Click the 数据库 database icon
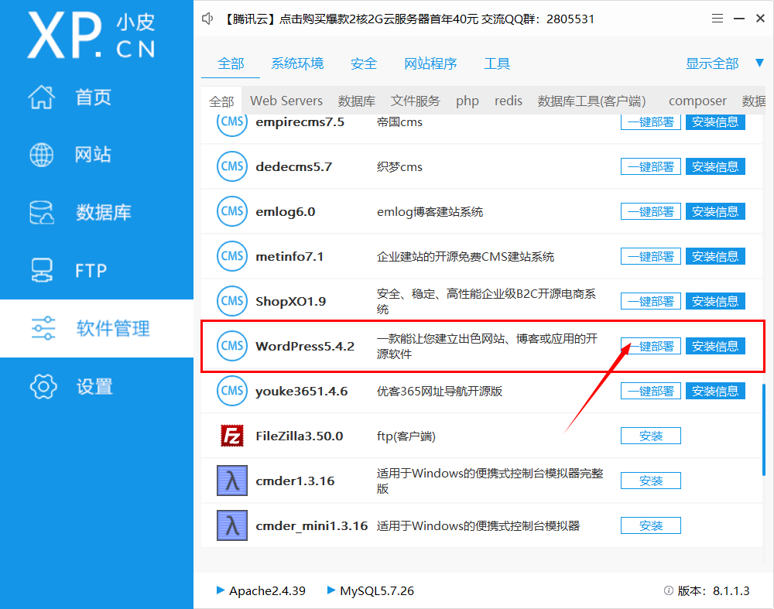Viewport: 774px width, 609px height. click(42, 212)
